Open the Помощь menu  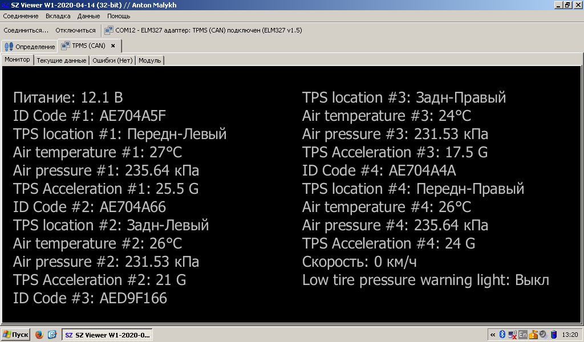coord(119,16)
